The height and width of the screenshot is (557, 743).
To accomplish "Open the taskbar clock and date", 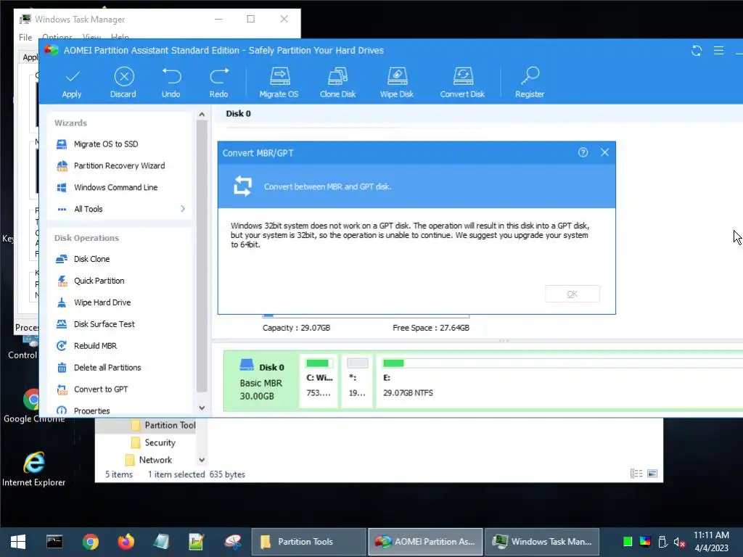I will click(712, 542).
